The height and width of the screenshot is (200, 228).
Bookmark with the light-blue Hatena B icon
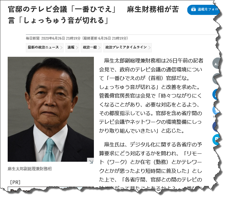[216, 140]
